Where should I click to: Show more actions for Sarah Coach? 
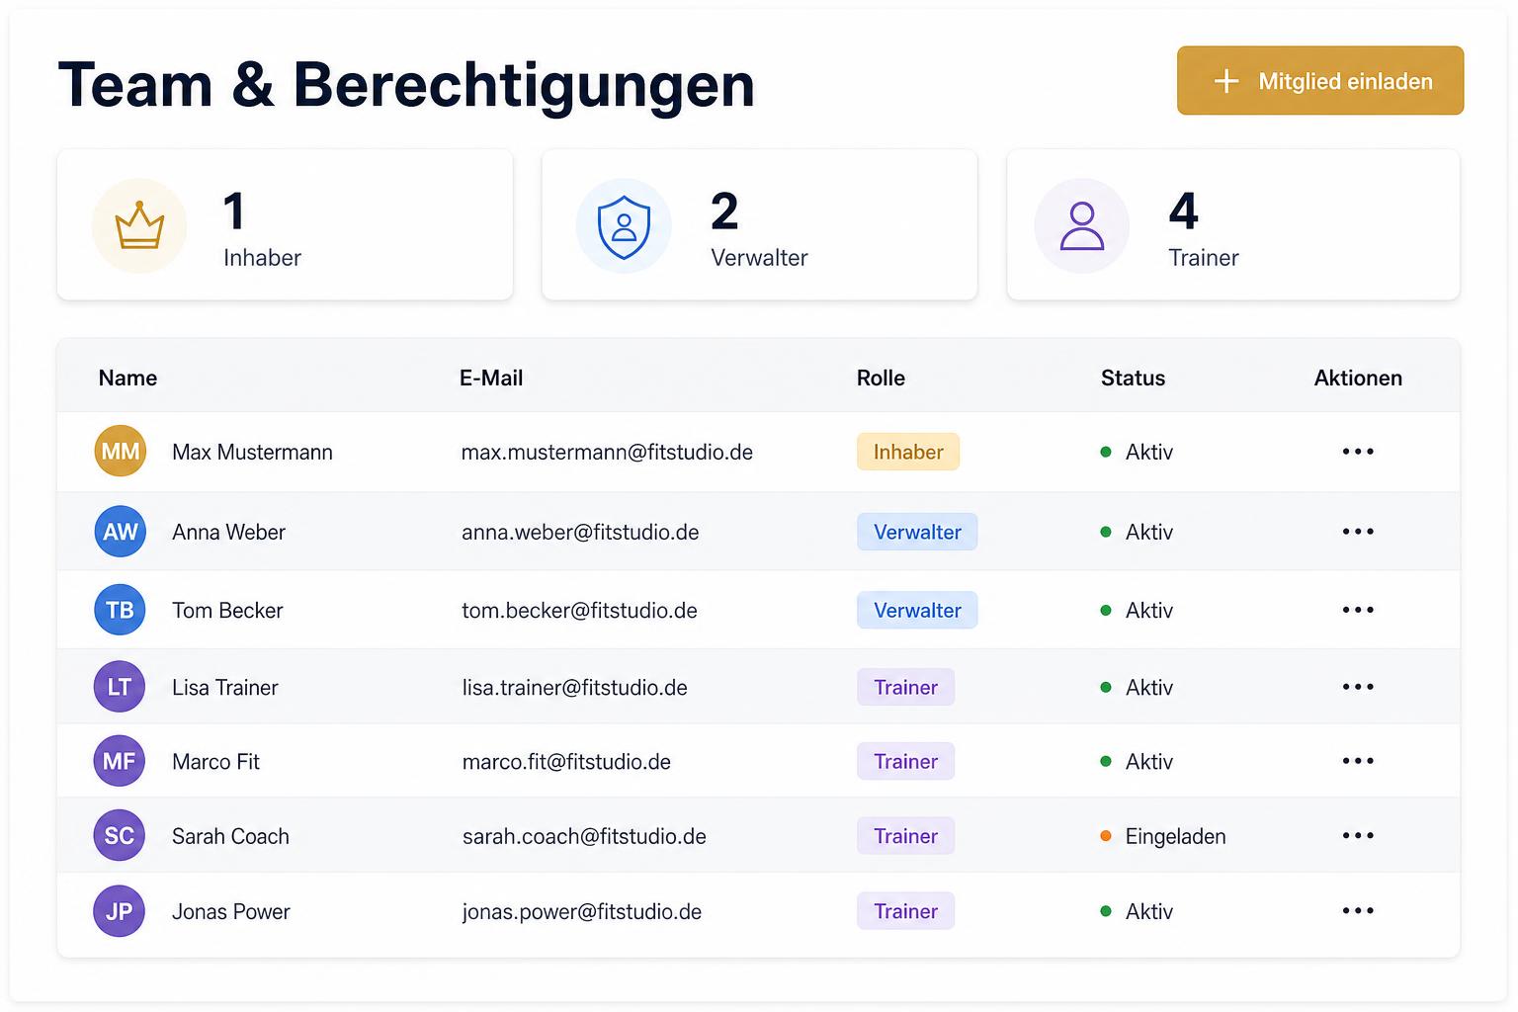point(1358,836)
